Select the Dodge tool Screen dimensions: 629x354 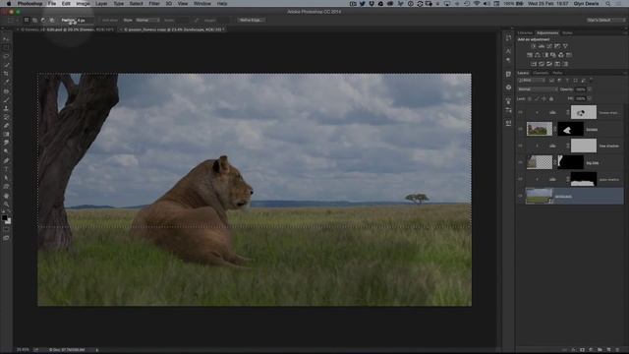pyautogui.click(x=6, y=151)
